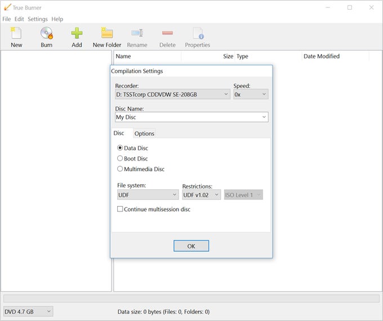383x321 pixels.
Task: Click the green Add files icon
Action: click(77, 33)
